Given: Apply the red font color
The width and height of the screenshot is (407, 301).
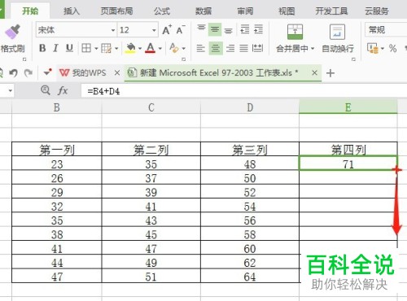Looking at the screenshot, I should tap(150, 48).
